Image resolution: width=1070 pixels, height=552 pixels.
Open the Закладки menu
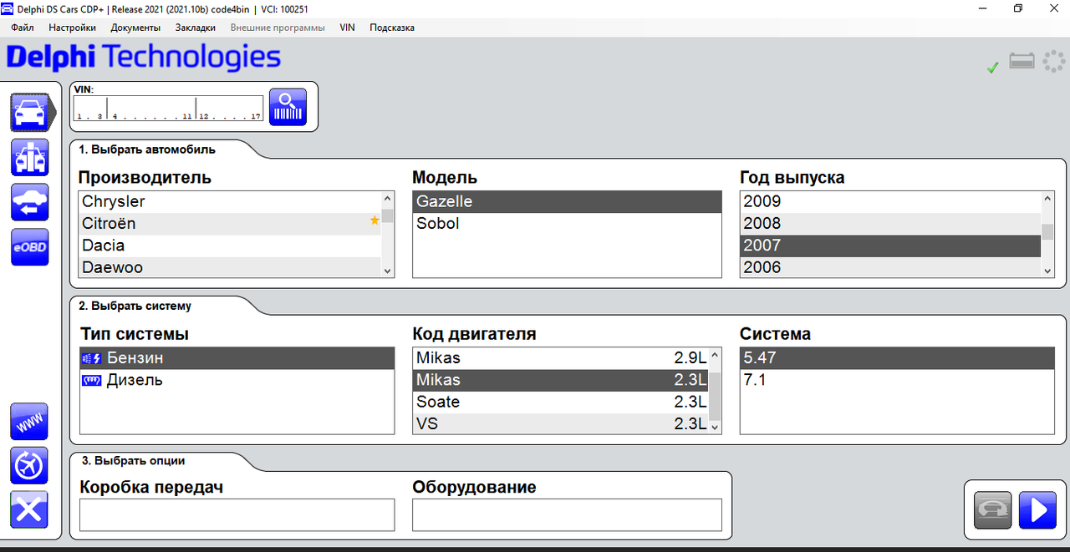196,28
